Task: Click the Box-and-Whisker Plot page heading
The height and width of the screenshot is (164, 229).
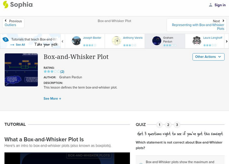Action: click(x=76, y=57)
